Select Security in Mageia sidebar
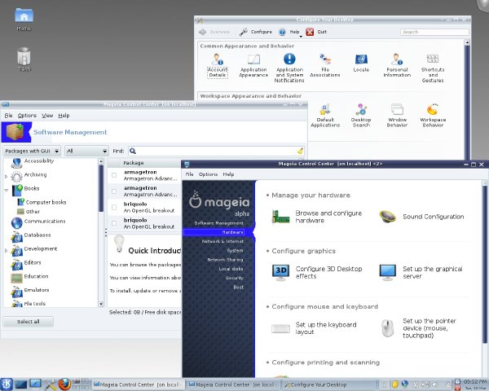This screenshot has height=391, width=489. coord(235,278)
